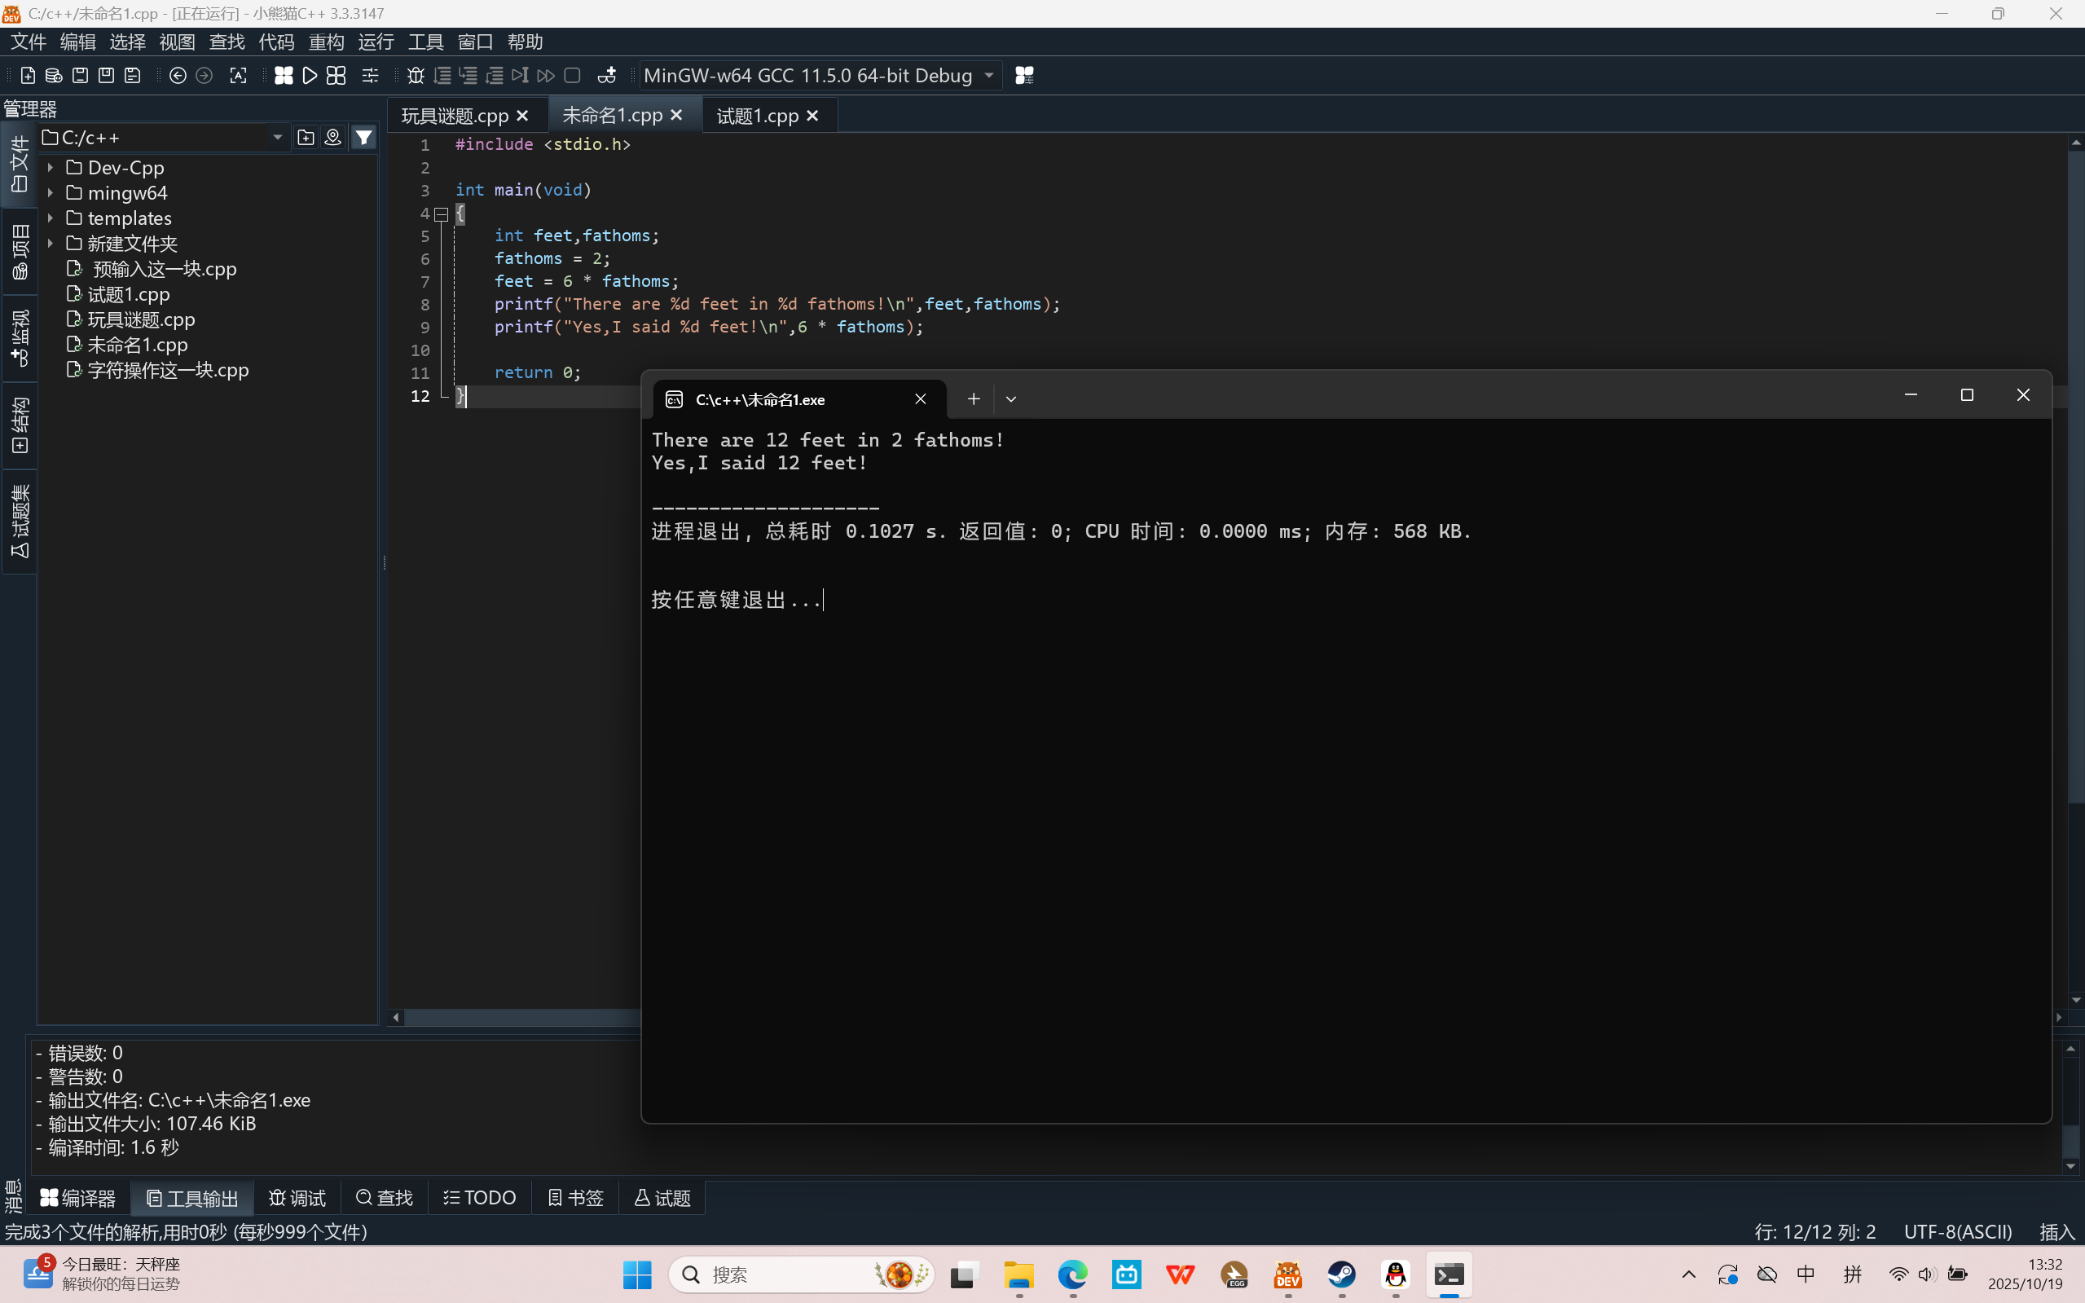Click the Back navigation arrow icon
2085x1303 pixels.
pos(178,76)
